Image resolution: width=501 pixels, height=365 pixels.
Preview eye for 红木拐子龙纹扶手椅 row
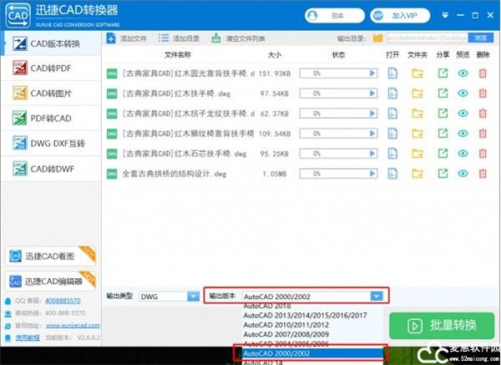(463, 114)
